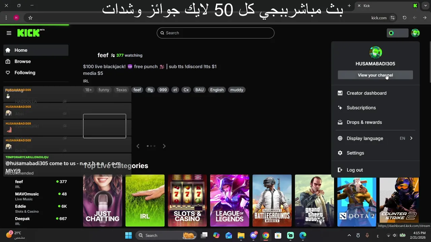The width and height of the screenshot is (431, 242).
Task: Expand Display language submenu
Action: coord(375,138)
